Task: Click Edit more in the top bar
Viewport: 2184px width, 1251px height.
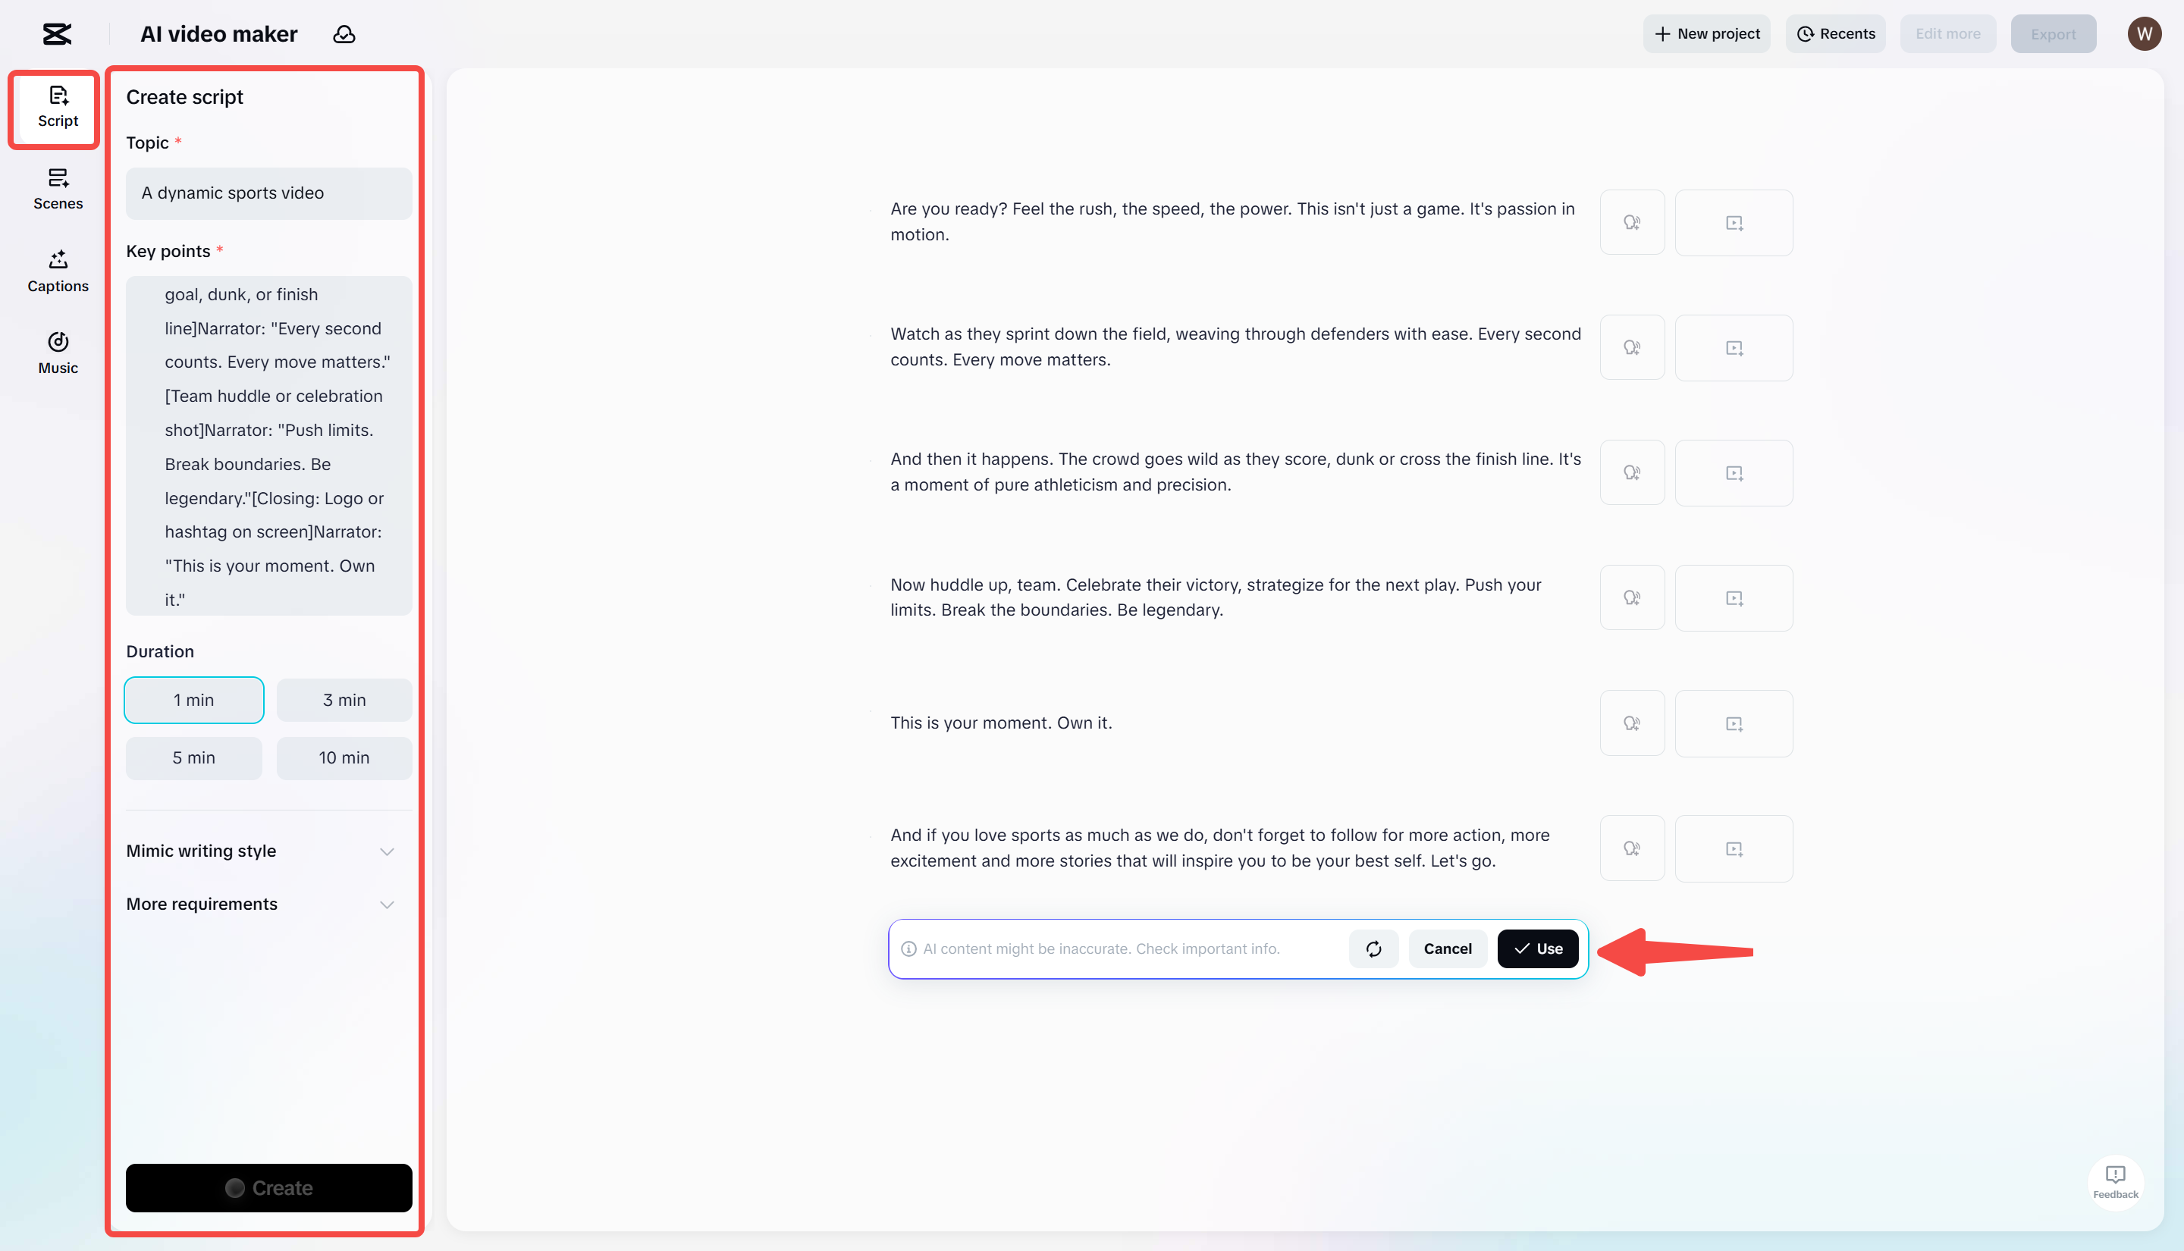Action: [x=1947, y=33]
